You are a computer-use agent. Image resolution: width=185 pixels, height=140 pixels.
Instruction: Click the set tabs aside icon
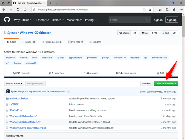coord(9,3)
